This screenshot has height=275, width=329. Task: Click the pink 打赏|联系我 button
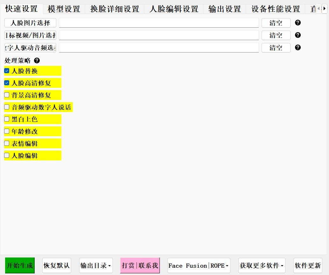[140, 265]
